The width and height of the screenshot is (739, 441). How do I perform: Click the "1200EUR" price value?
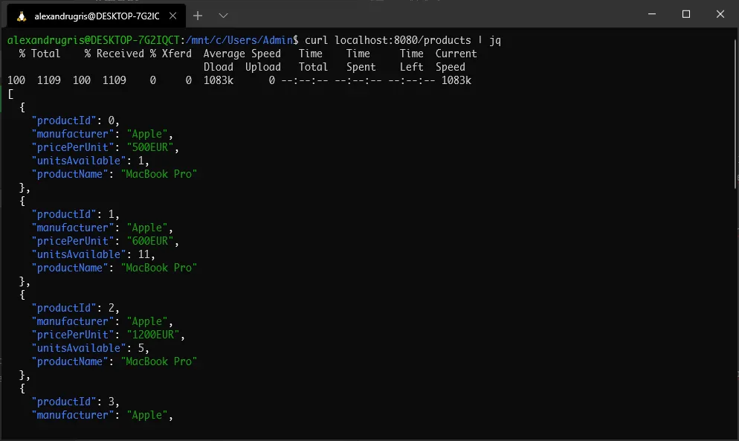[153, 335]
